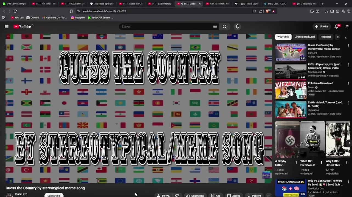
Task: Open the Brave VPN shield icon
Action: 349,11
